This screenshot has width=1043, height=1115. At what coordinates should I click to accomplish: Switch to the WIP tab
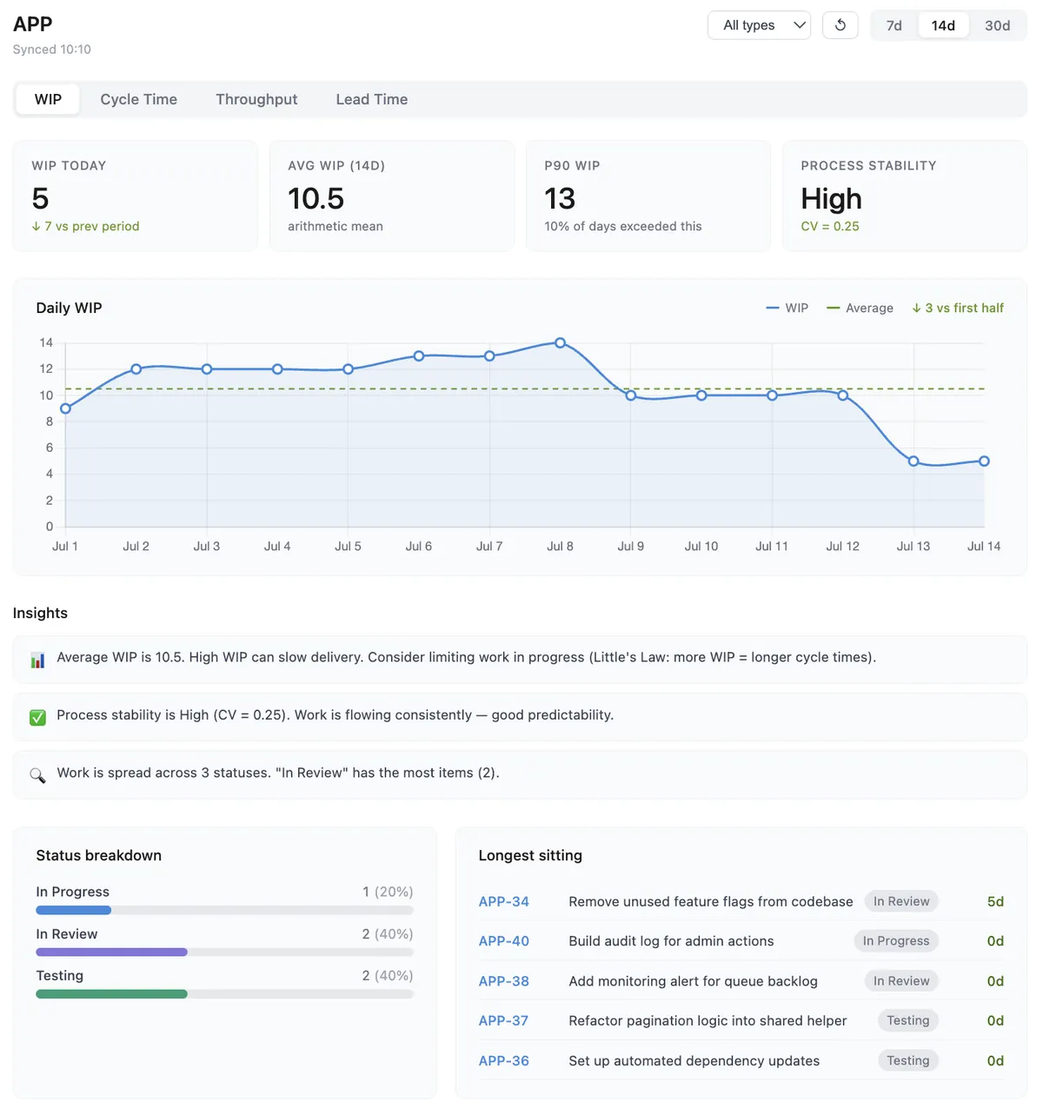point(48,99)
